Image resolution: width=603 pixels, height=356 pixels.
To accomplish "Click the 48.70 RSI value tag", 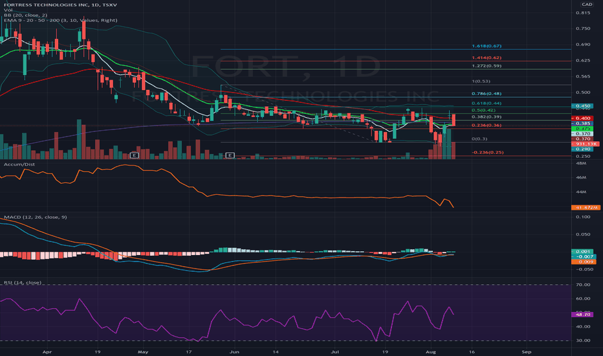I will point(582,315).
